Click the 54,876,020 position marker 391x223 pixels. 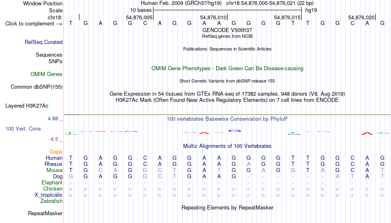(x=361, y=17)
